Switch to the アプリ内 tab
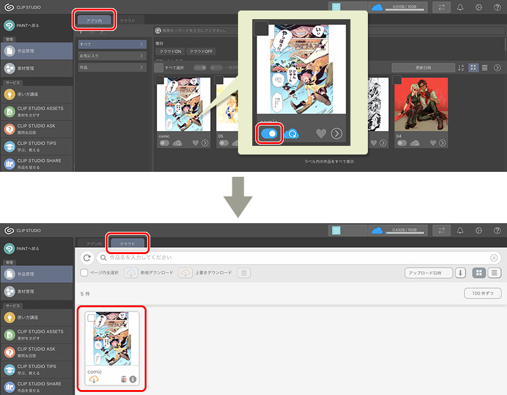 [96, 19]
